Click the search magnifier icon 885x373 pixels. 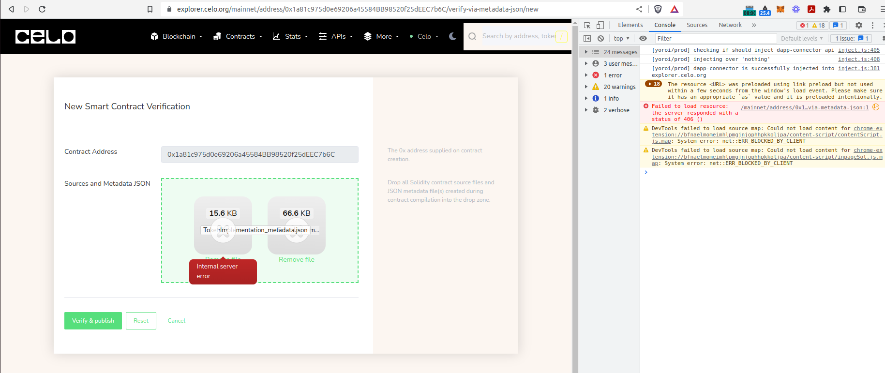point(472,36)
